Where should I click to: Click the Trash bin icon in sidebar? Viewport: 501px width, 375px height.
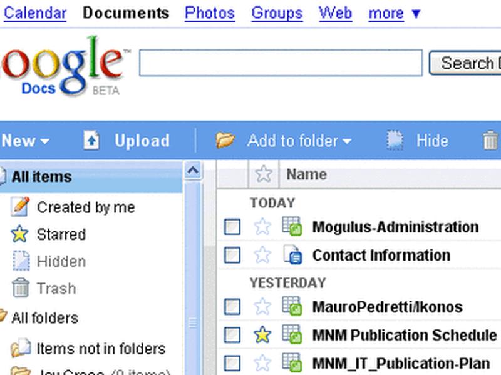coord(21,287)
